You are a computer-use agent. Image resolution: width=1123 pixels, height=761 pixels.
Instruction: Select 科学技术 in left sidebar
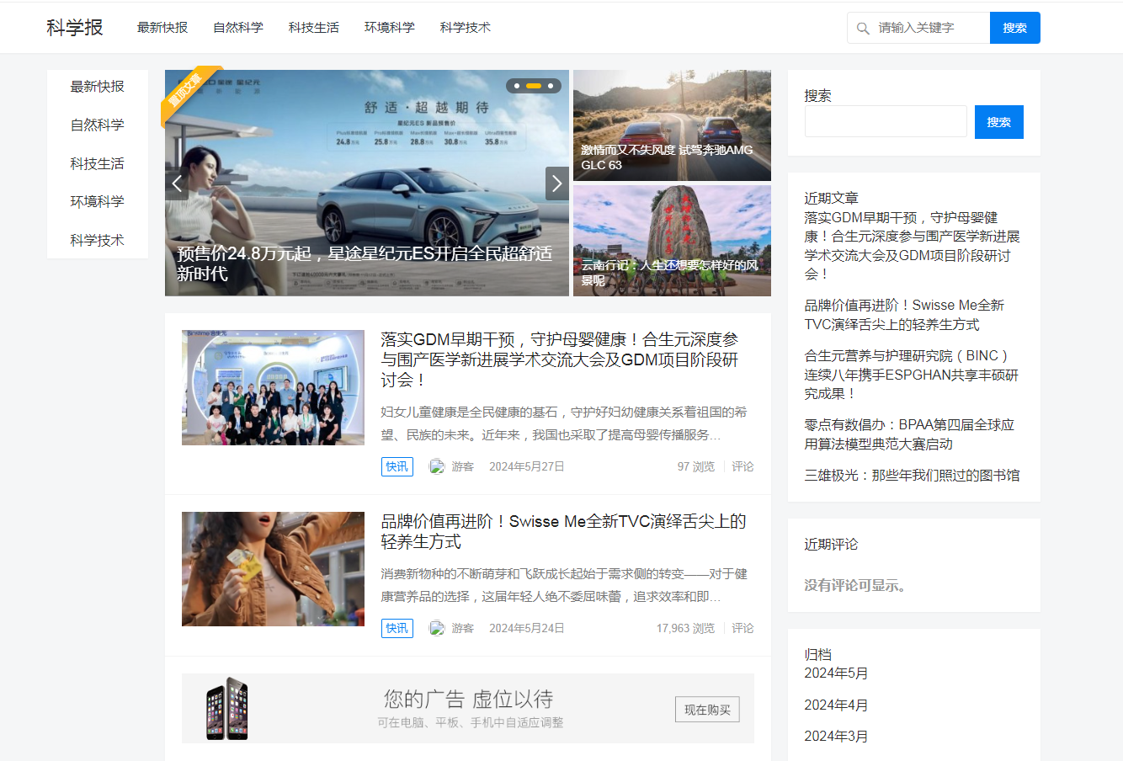click(98, 241)
